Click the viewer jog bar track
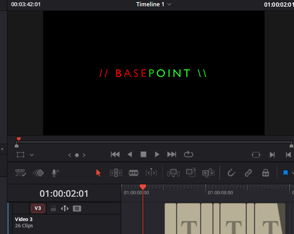This screenshot has height=234, width=294. tap(154, 142)
